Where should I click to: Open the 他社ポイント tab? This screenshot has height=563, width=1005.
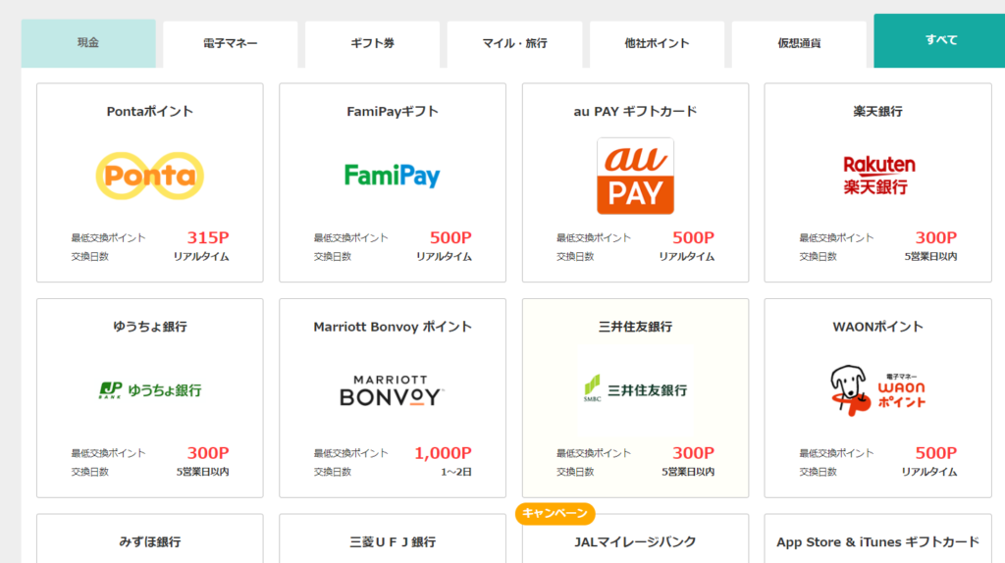point(657,44)
